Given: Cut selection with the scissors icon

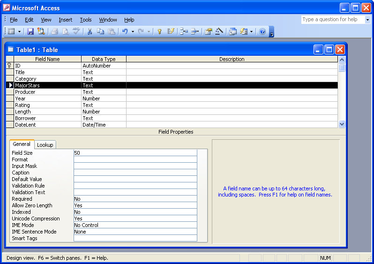Looking at the screenshot, I should pos(90,31).
